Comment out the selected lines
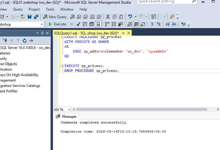Image resolution: width=220 pixels, height=150 pixels. pos(152,24)
